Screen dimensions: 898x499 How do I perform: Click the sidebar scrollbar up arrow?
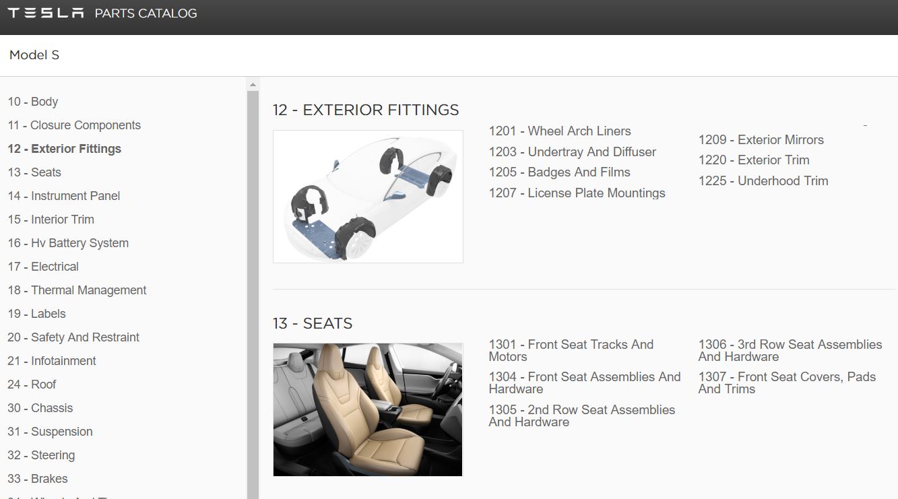[253, 85]
